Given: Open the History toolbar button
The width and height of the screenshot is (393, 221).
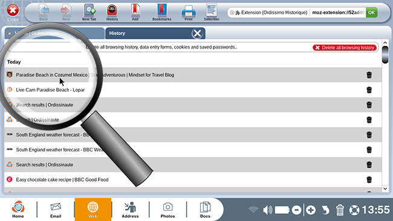Looking at the screenshot, I should point(112,12).
